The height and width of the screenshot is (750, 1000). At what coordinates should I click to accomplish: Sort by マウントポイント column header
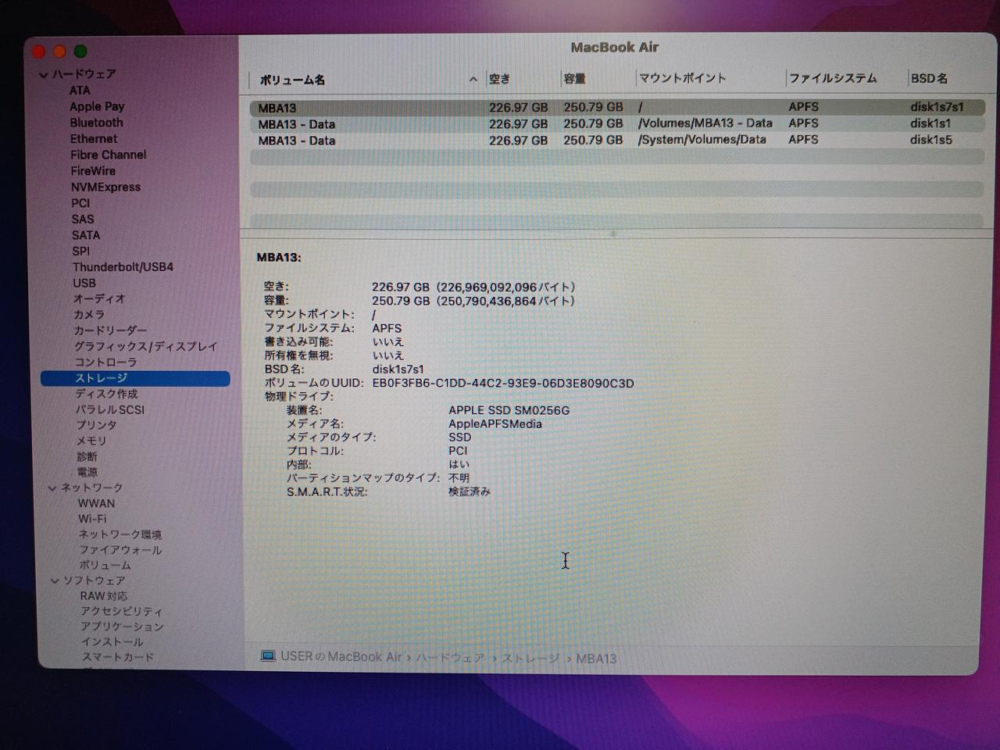click(683, 78)
